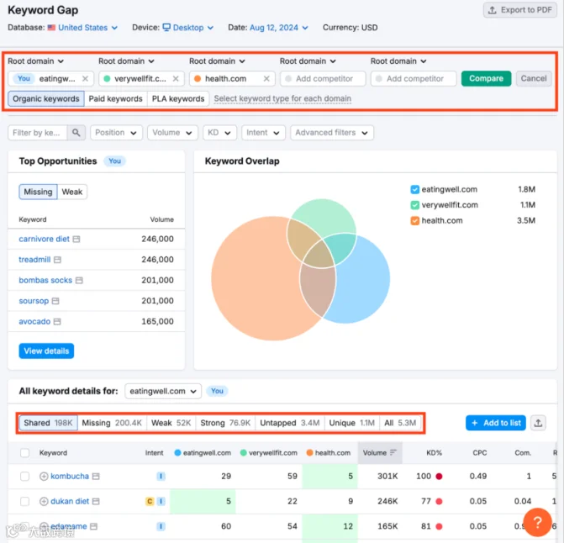
Task: Open SERP icon next to dukan diet keyword
Action: 96,501
